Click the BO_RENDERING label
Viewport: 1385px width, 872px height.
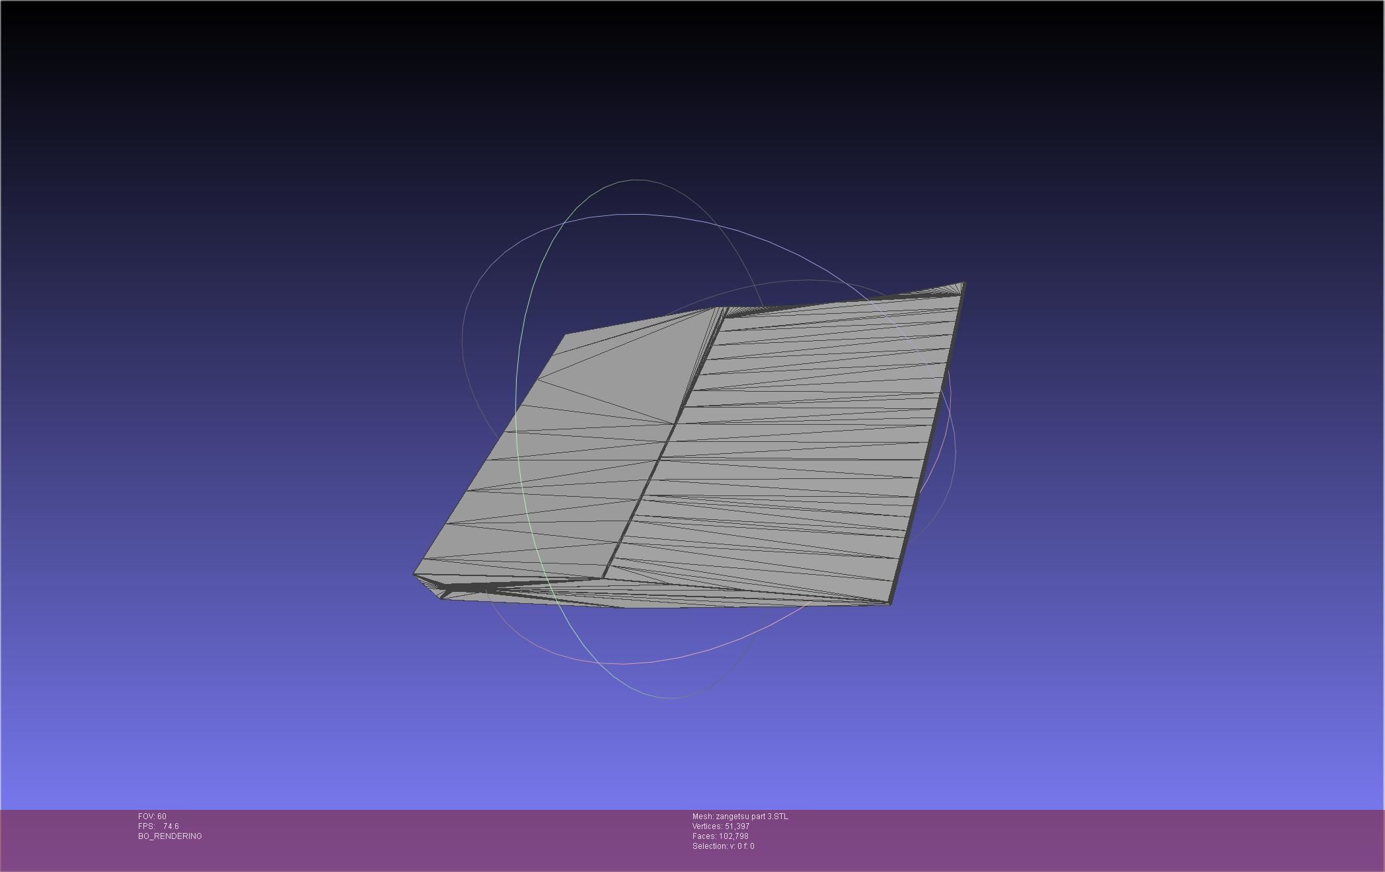tap(170, 836)
